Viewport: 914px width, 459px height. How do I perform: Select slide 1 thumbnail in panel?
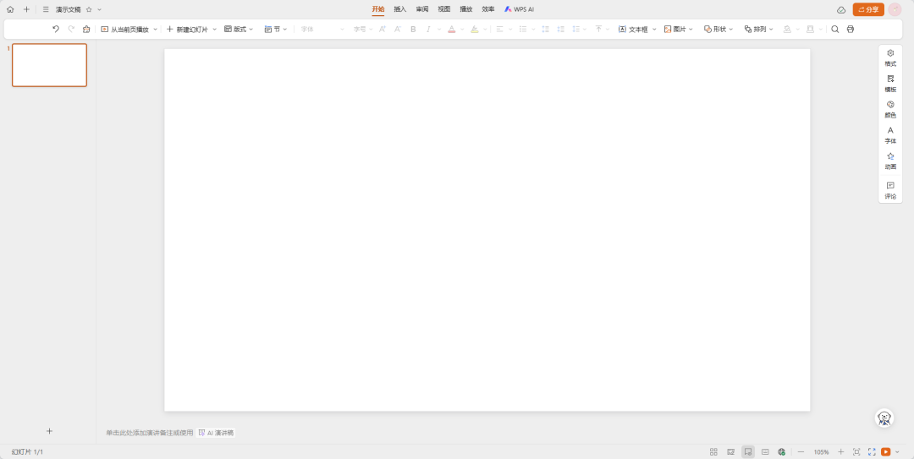49,65
